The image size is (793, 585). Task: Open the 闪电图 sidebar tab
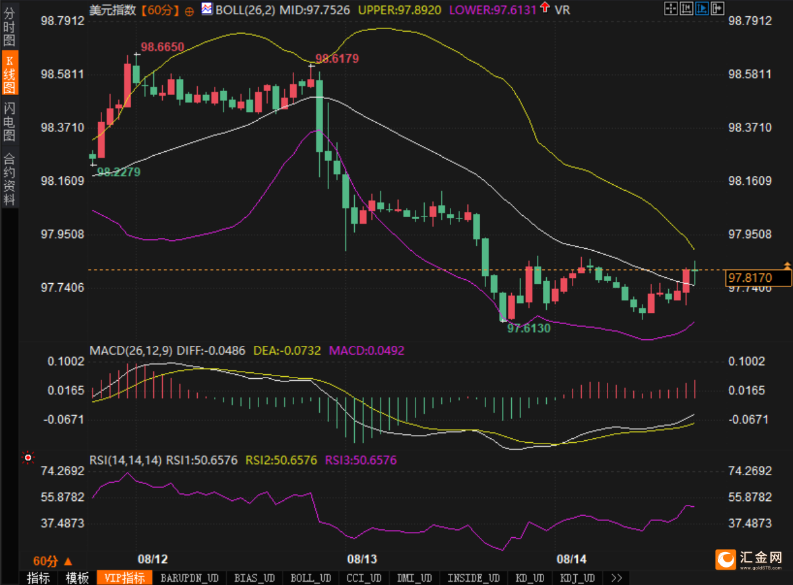pyautogui.click(x=9, y=122)
